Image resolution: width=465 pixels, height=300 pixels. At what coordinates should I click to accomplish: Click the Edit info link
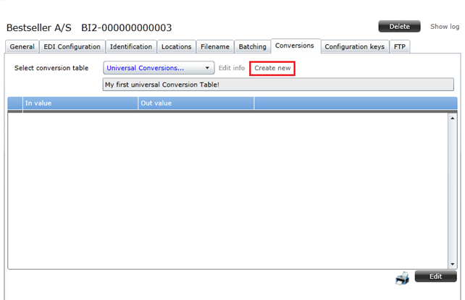[232, 68]
